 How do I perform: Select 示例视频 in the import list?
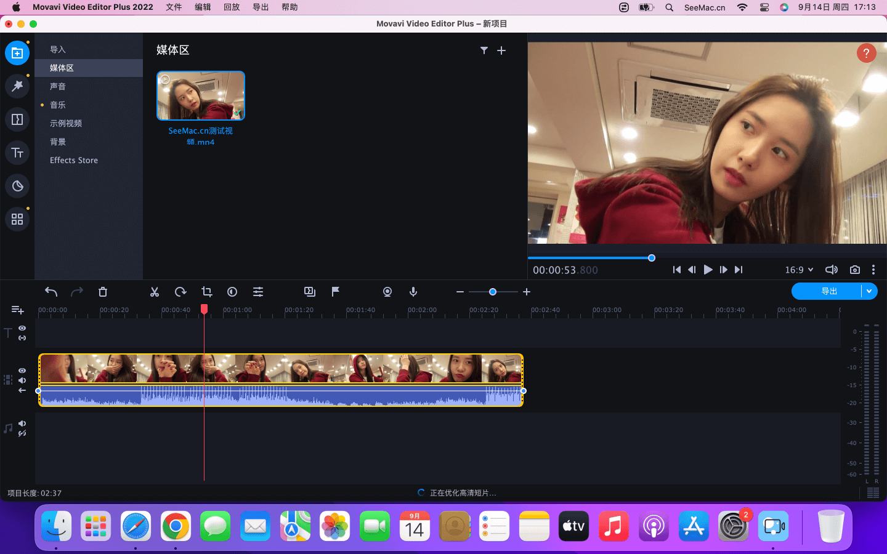[66, 123]
